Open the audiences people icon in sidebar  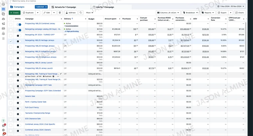coord(3,19)
